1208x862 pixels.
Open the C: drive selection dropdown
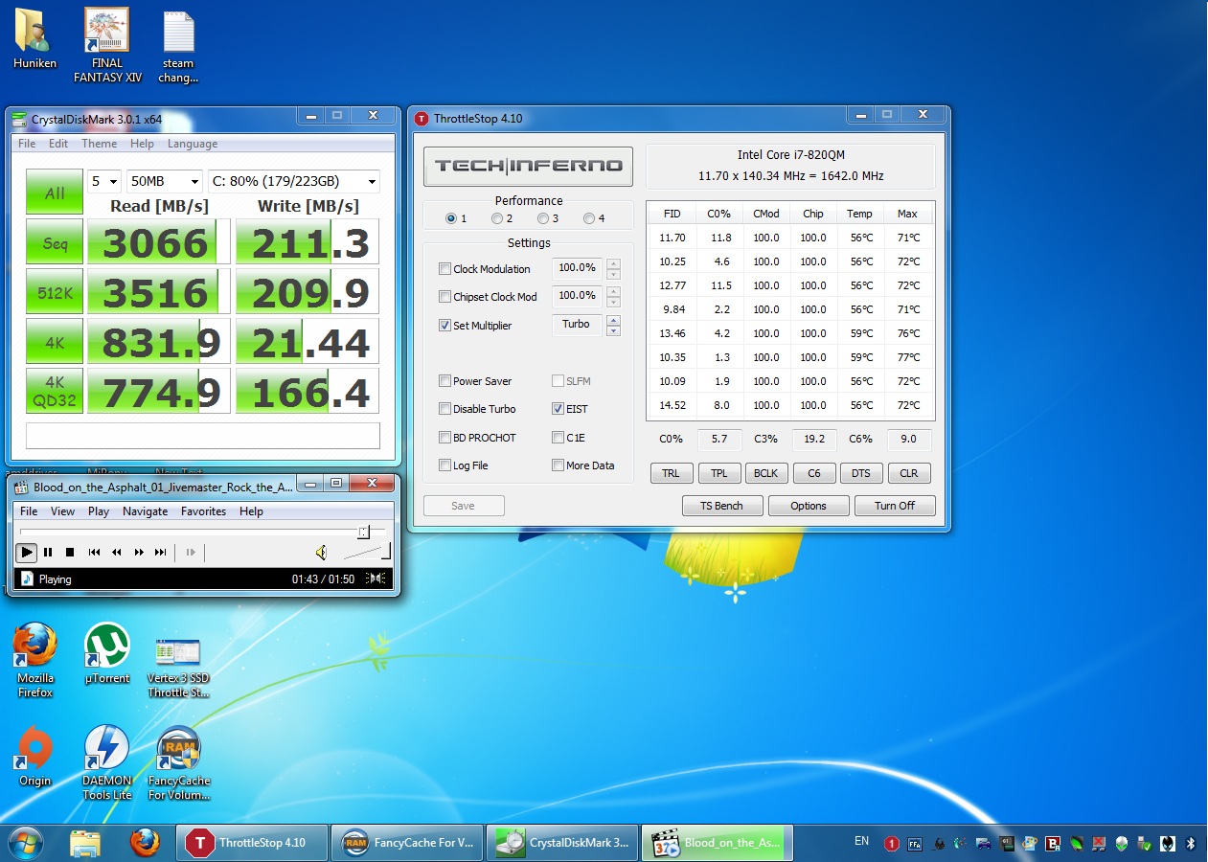[x=293, y=181]
